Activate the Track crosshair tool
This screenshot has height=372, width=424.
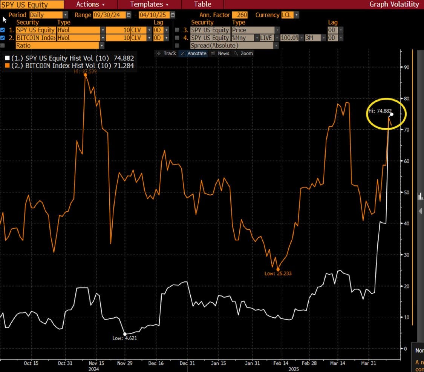[167, 53]
